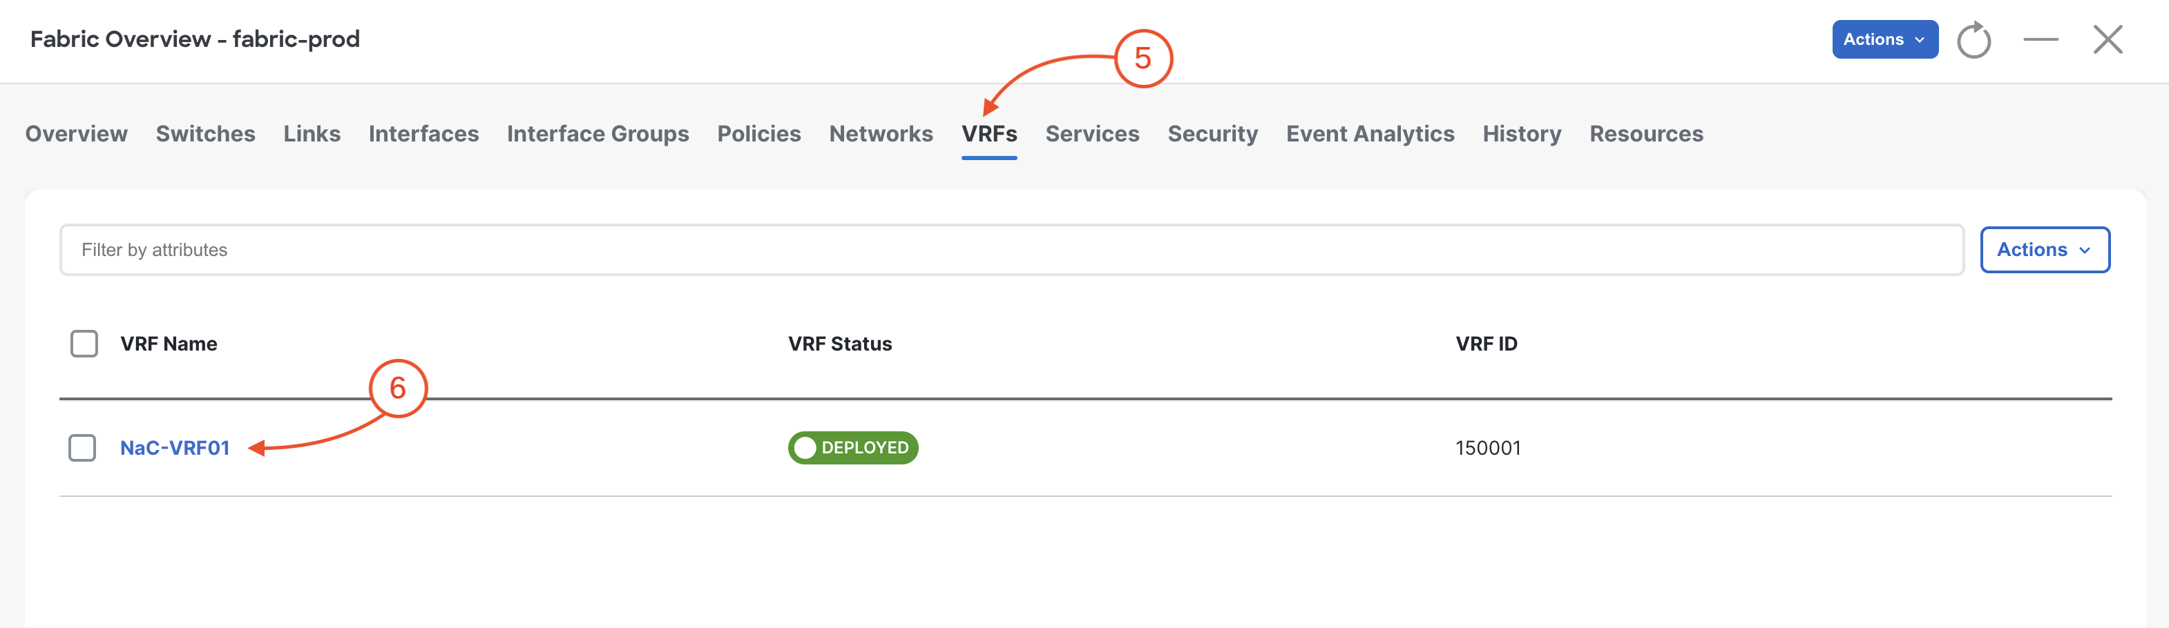Click the Filter by attributes field
Screen dimensions: 2169x628
[x=1011, y=250]
